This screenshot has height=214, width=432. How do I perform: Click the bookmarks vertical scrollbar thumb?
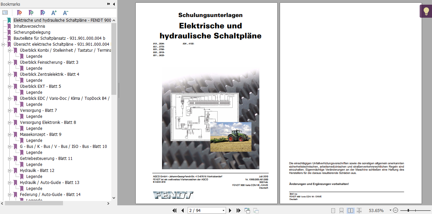114,58
